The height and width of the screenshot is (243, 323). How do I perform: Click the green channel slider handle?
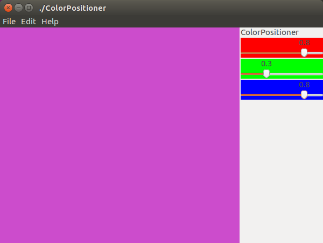point(266,74)
